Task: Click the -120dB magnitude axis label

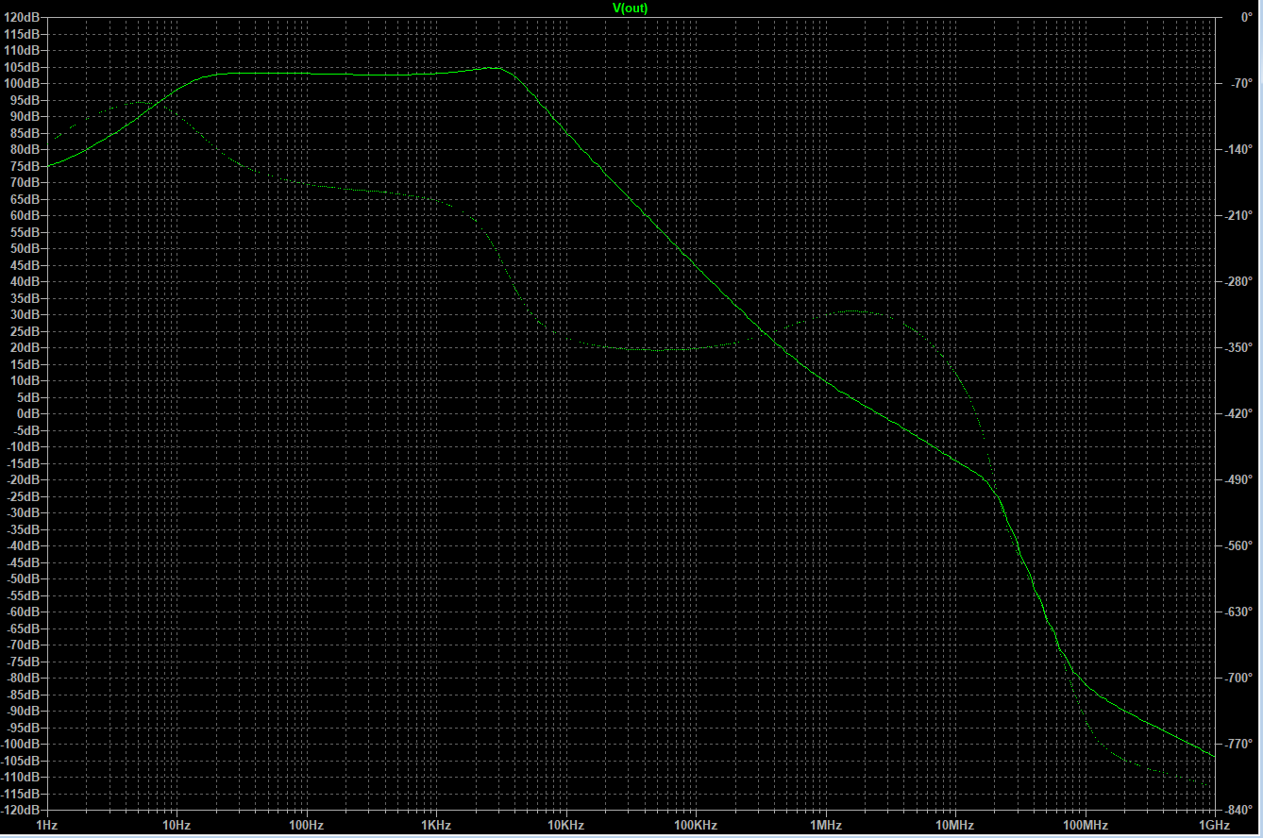Action: (21, 810)
